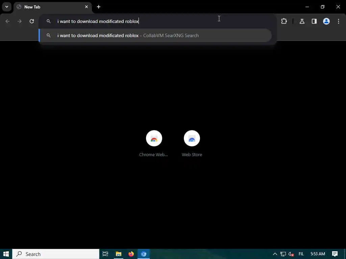
Task: Go back to the previous page
Action: tap(7, 21)
